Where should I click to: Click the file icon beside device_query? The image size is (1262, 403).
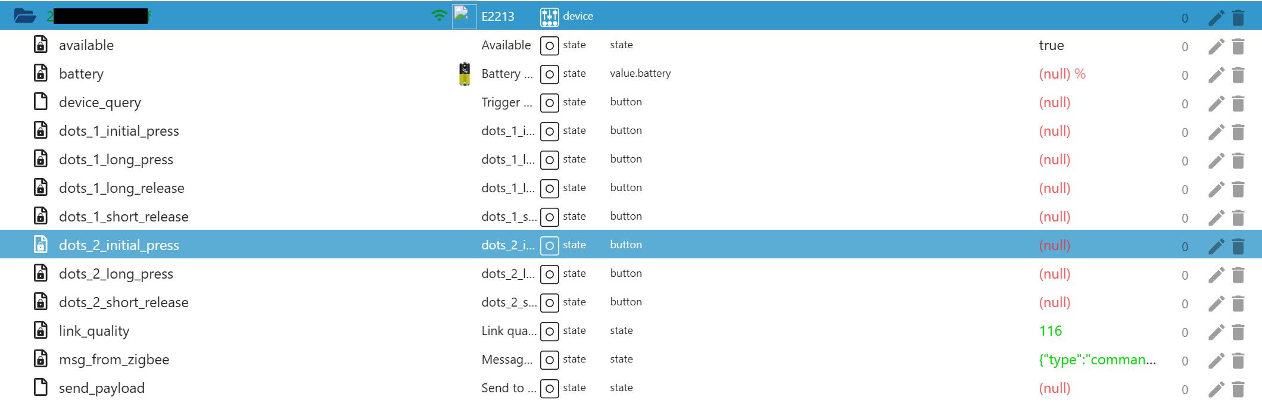[x=40, y=102]
